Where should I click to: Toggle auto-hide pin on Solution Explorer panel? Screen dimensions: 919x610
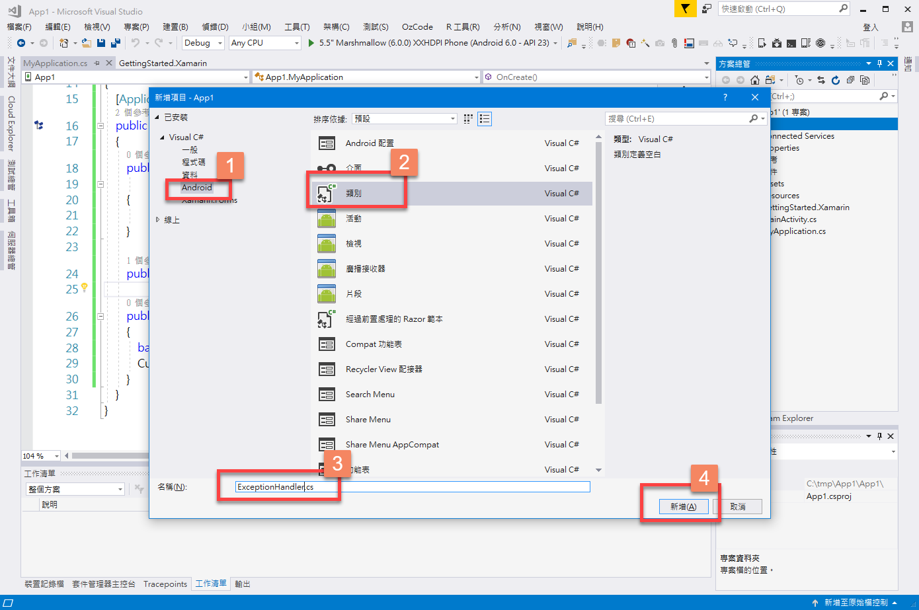tap(879, 63)
